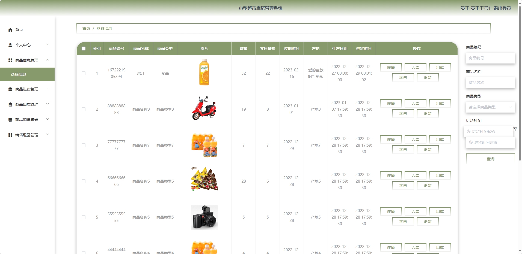Click the 查询 search button
Viewport: 522px width, 254px height.
[x=490, y=159]
